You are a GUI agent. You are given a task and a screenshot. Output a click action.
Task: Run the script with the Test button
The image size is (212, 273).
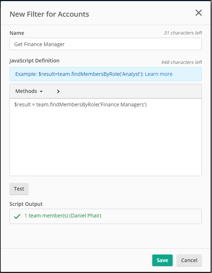click(19, 189)
